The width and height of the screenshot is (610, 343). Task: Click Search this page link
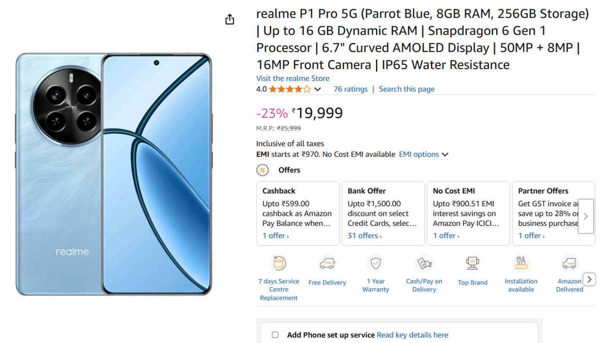click(407, 89)
